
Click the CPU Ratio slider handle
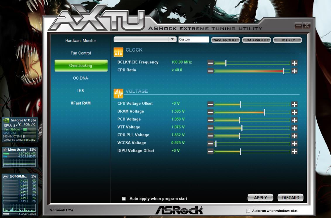coord(284,71)
